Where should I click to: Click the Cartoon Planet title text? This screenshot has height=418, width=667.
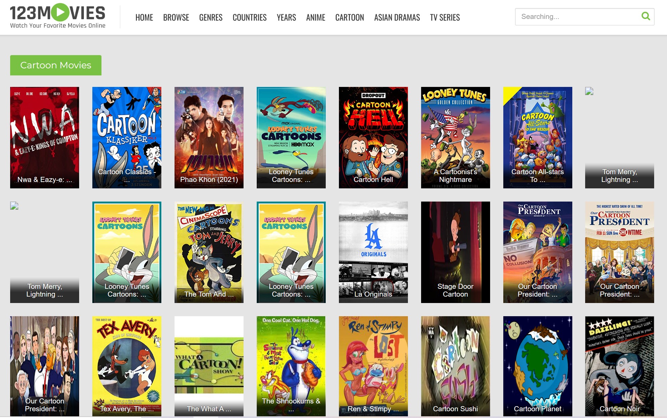(538, 409)
